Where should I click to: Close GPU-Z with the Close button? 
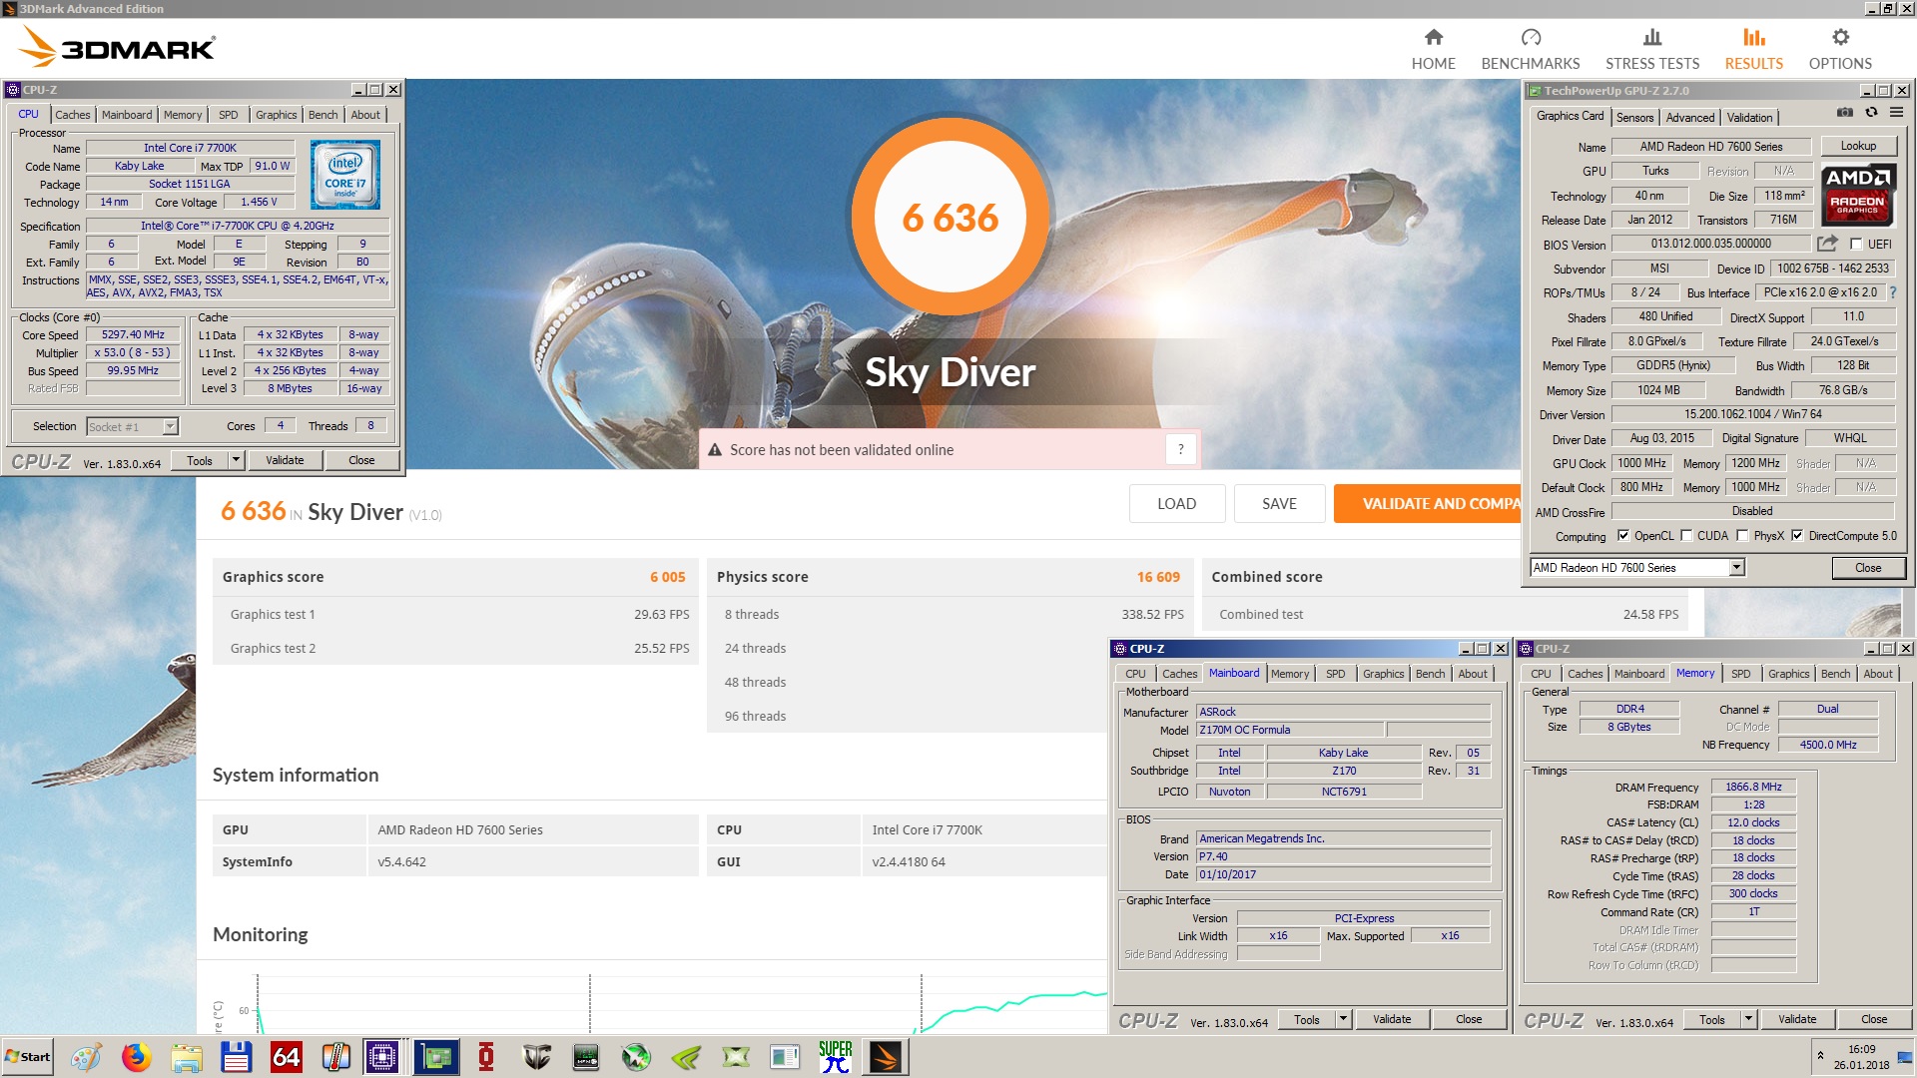point(1868,568)
